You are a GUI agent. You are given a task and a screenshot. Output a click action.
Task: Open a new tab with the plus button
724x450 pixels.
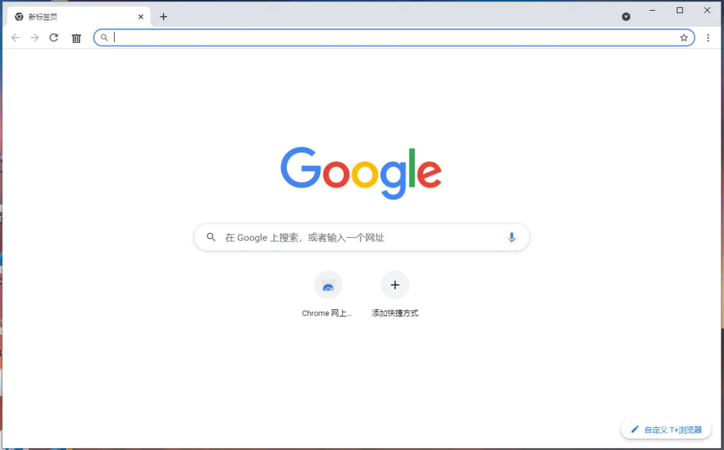tap(164, 17)
